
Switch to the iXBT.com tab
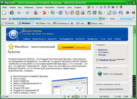coord(78,23)
